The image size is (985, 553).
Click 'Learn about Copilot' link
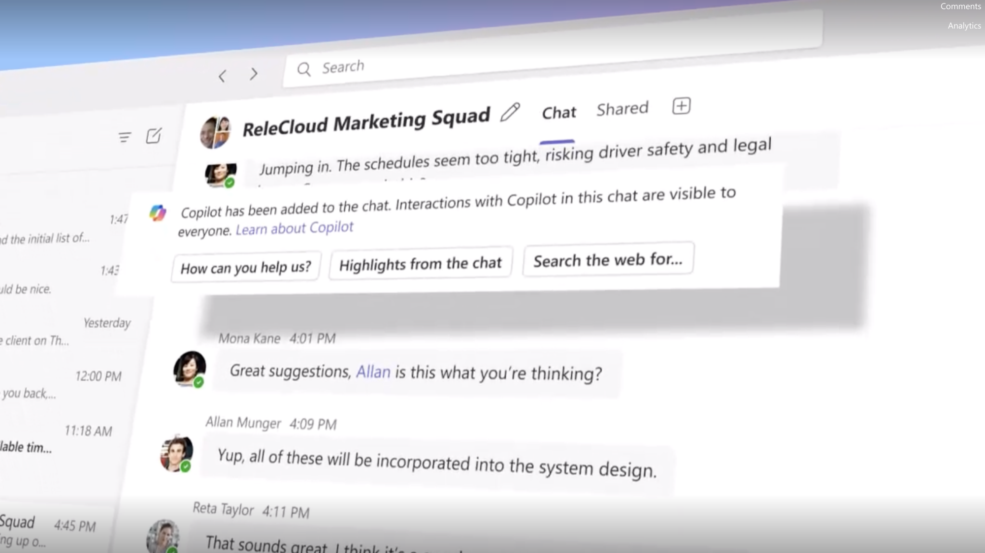[295, 226]
